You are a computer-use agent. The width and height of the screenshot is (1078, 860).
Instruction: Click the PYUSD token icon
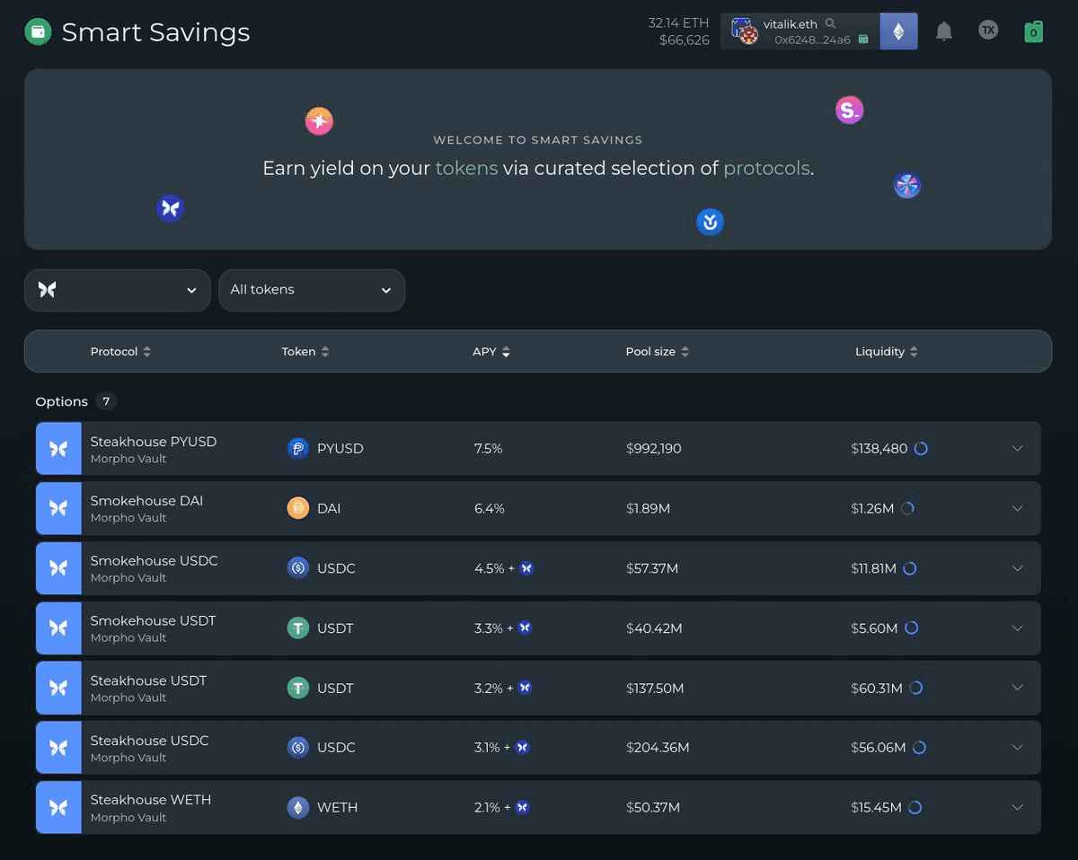pos(297,449)
